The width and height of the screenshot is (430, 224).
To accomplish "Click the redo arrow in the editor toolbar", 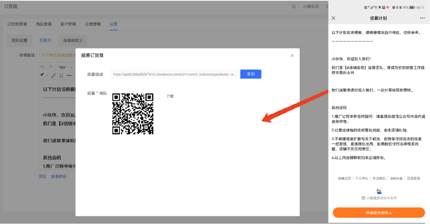I will click(51, 67).
